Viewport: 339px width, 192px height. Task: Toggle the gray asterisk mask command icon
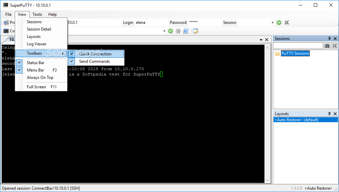178,31
